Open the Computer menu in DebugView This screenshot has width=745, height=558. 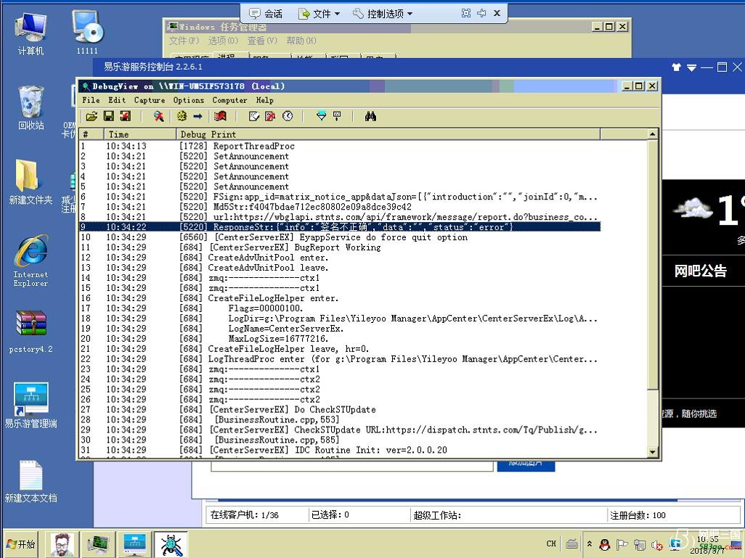coord(229,100)
